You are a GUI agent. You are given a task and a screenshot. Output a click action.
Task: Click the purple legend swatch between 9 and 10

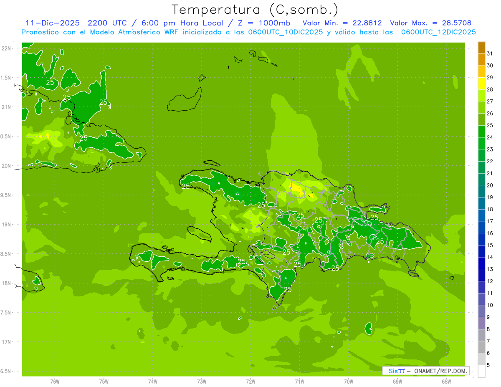coord(481,311)
